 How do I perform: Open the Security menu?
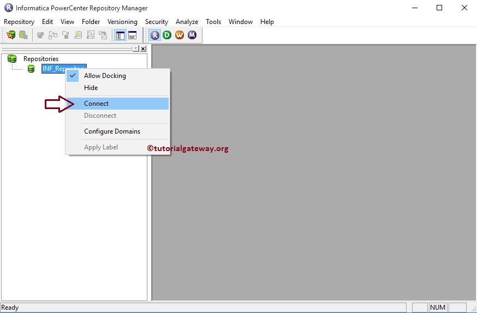pyautogui.click(x=157, y=22)
